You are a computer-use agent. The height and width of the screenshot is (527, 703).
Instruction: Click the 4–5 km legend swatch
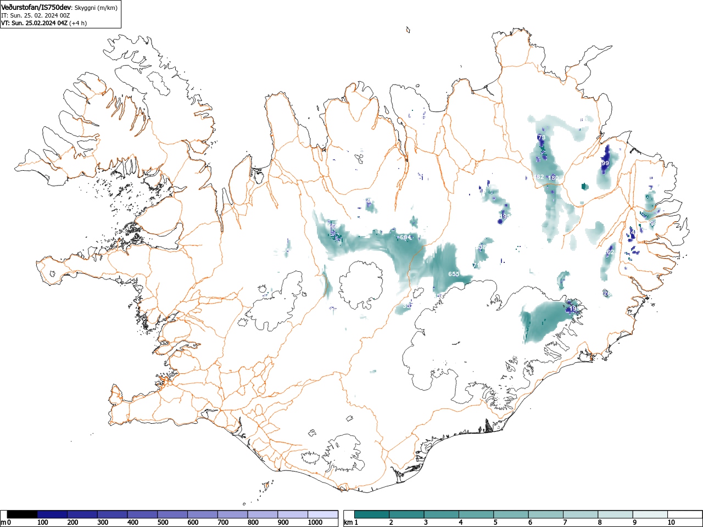click(x=476, y=514)
